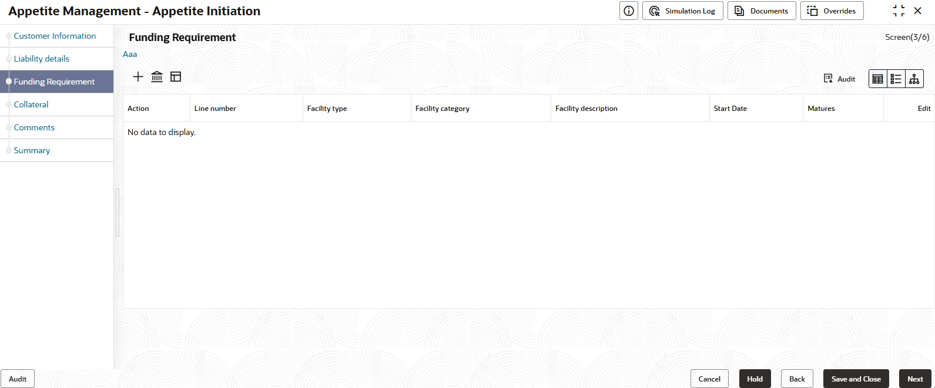The height and width of the screenshot is (388, 935).
Task: Click the Hold button
Action: pos(755,379)
